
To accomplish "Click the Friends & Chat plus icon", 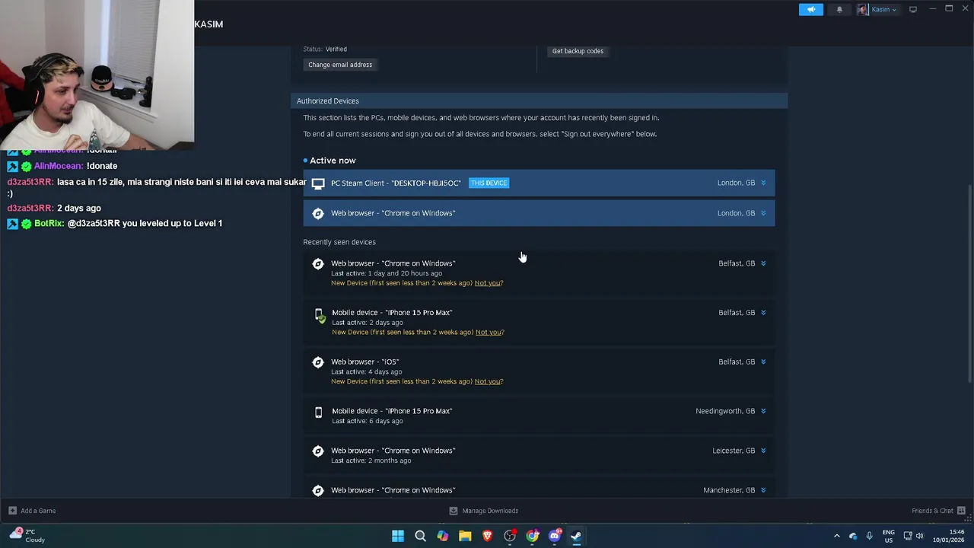I will click(961, 511).
